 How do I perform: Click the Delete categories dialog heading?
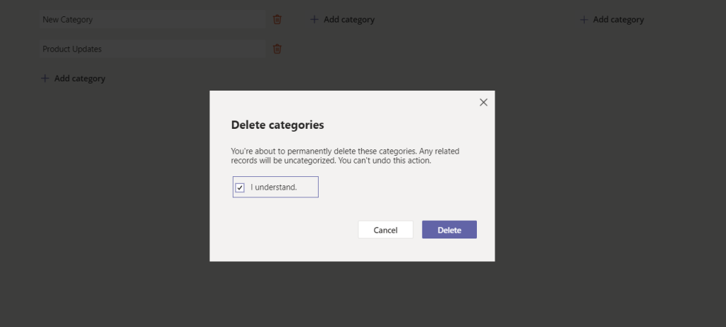277,125
